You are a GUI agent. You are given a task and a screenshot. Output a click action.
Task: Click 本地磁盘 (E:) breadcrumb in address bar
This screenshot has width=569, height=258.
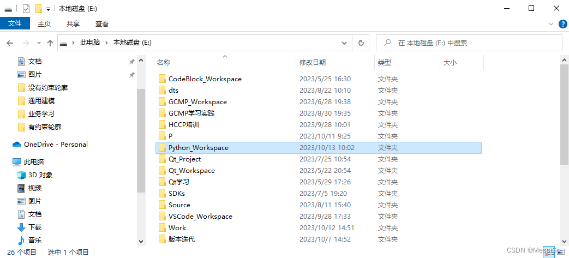[133, 43]
